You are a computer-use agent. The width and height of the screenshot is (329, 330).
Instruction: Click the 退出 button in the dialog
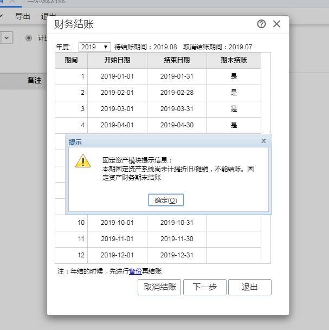point(250,287)
